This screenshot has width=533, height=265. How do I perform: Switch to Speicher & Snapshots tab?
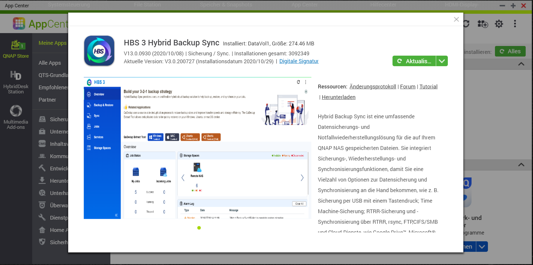(x=226, y=5)
